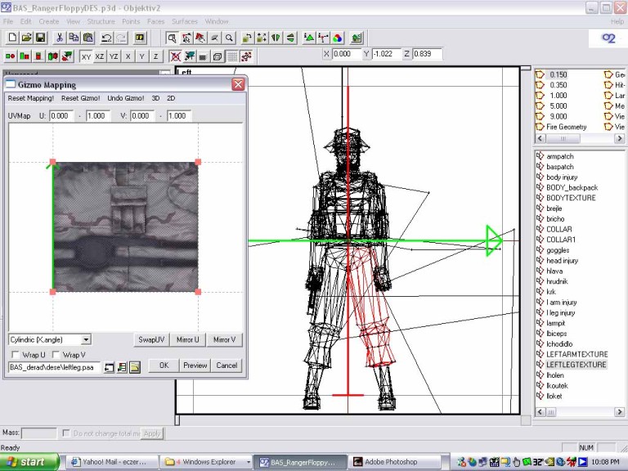Viewport: 628px width, 471px height.
Task: Click the Undo arrow toolbar icon
Action: (x=106, y=38)
